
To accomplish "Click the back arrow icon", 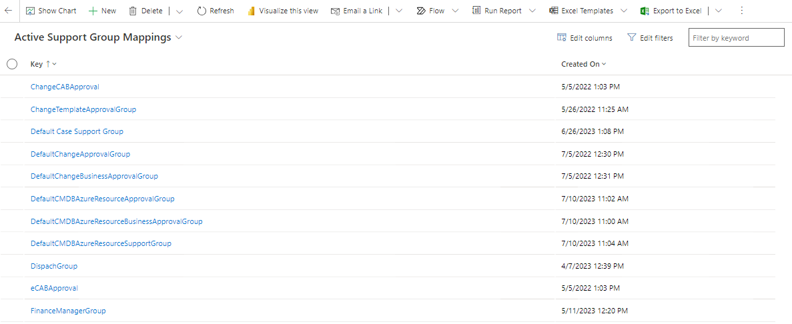I will 9,11.
